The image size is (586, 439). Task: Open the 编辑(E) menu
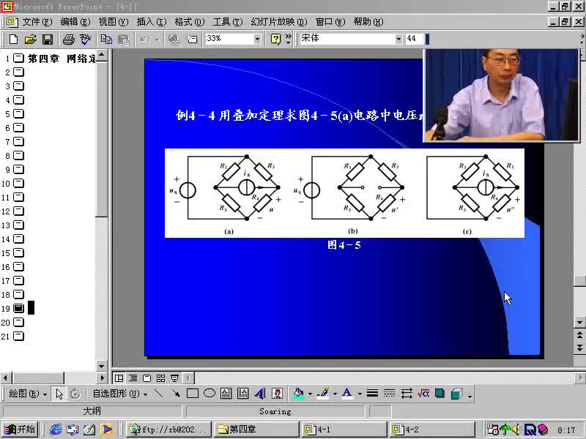coord(75,22)
